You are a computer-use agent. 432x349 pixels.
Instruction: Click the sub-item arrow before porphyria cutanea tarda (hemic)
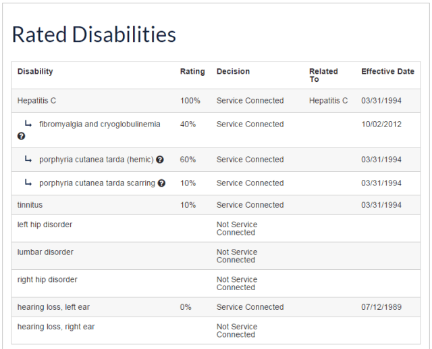pyautogui.click(x=28, y=160)
